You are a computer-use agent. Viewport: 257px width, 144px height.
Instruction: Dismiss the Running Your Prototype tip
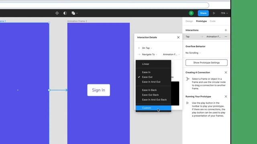click(226, 96)
